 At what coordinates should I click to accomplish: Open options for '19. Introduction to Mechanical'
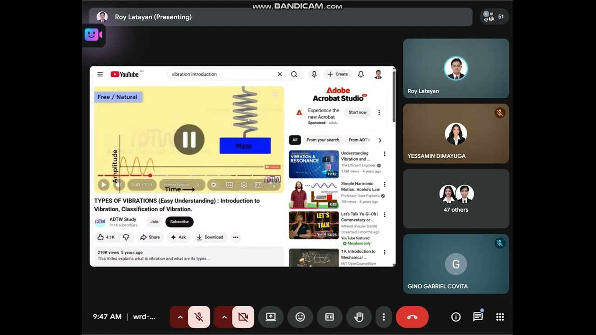pyautogui.click(x=385, y=252)
